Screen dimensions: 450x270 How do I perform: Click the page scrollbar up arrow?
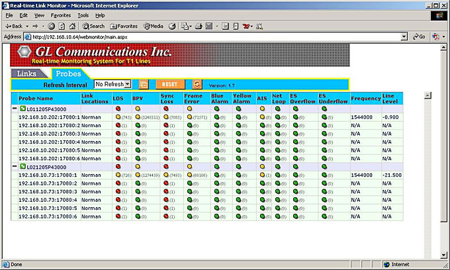tap(443, 48)
